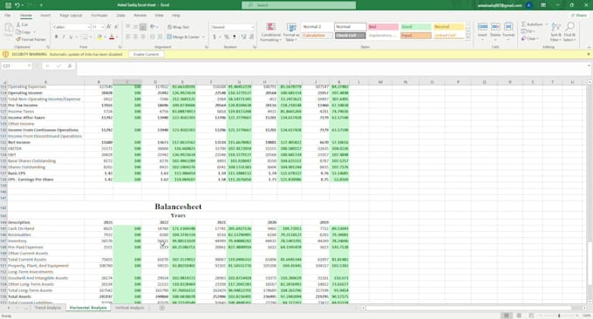
Task: Click Decrease Indent icon
Action: (x=153, y=37)
